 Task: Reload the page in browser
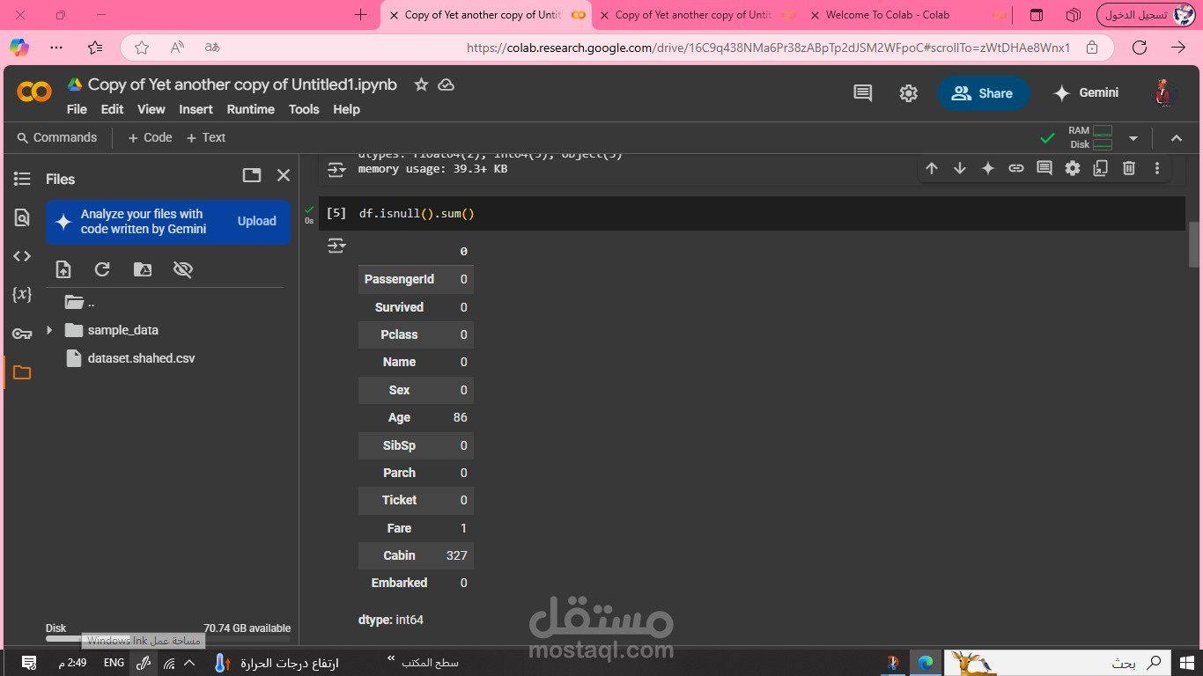click(1140, 48)
